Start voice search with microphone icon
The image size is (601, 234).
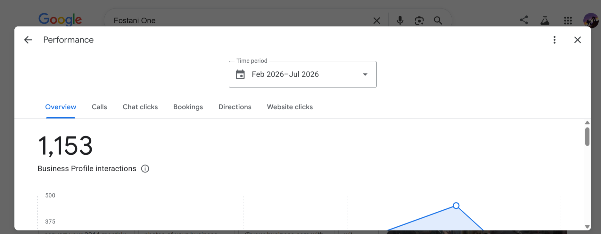pyautogui.click(x=400, y=20)
